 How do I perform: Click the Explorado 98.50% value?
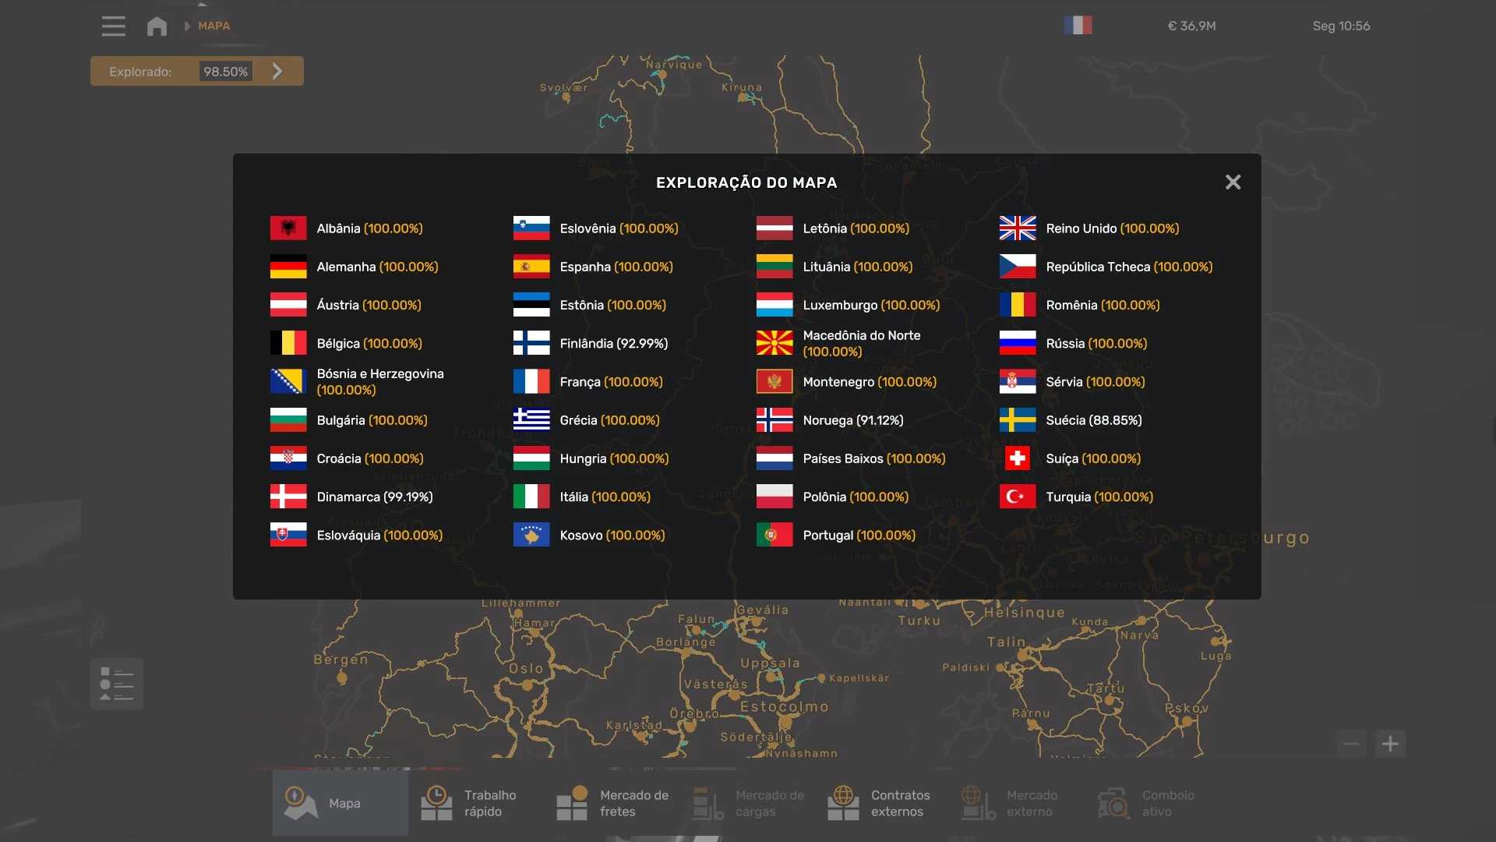[x=225, y=72]
